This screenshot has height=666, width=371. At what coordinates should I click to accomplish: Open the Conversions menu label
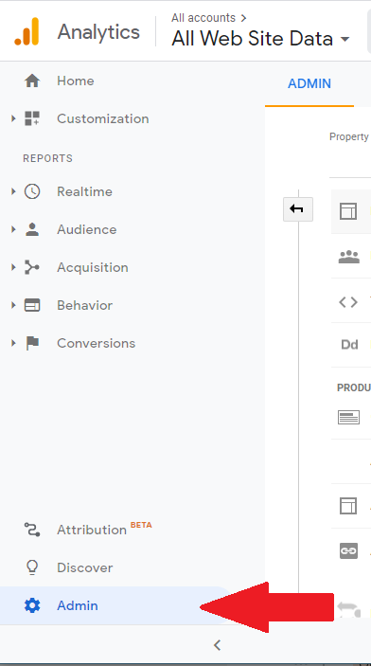96,343
